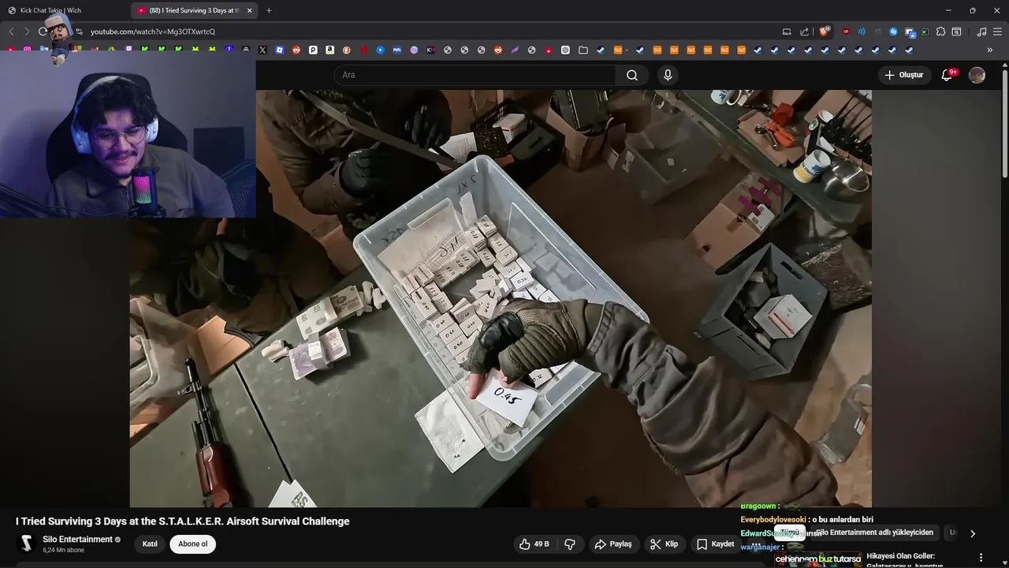Click the Paylaş share button

pos(613,544)
